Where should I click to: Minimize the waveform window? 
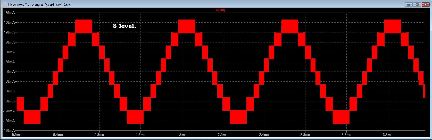pyautogui.click(x=408, y=5)
